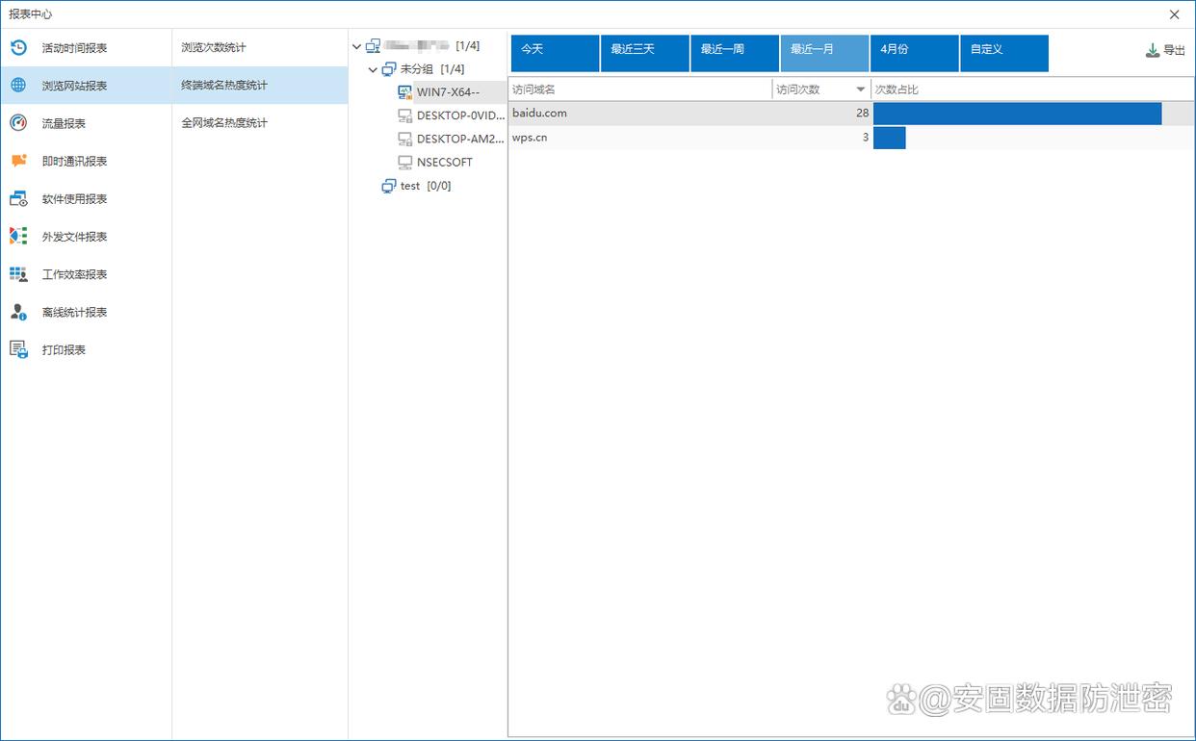Collapse the root network tree node
Viewport: 1196px width, 741px height.
[x=357, y=46]
